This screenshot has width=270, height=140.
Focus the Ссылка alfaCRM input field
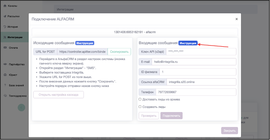[x=202, y=82]
